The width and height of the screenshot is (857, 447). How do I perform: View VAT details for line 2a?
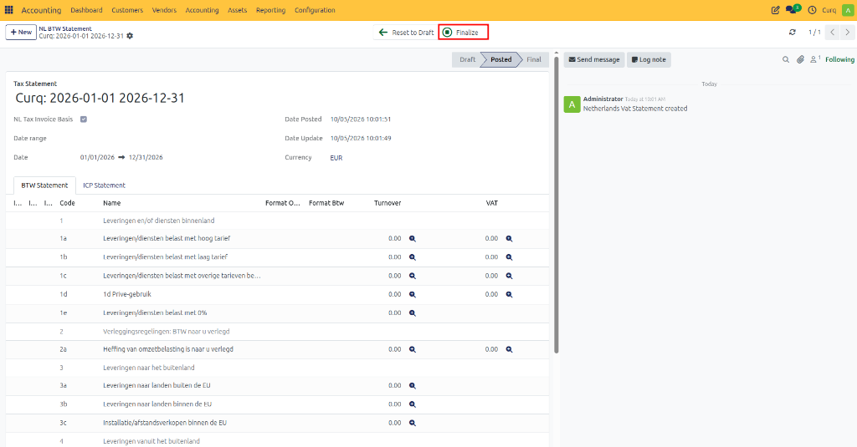coord(509,349)
